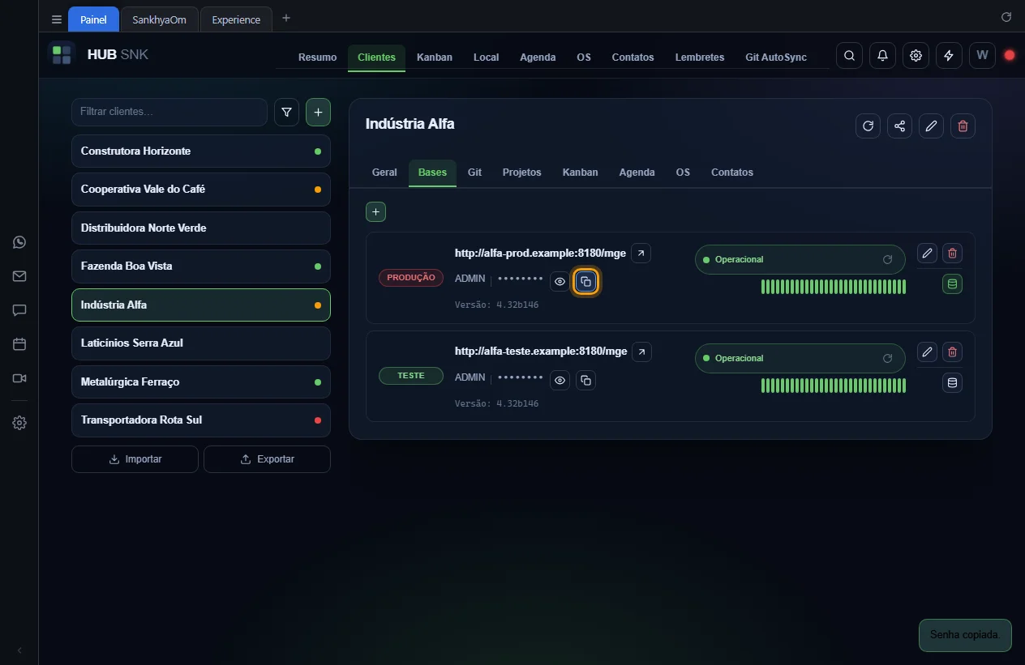Show the PRODUÇÃO base password
The width and height of the screenshot is (1025, 665).
coord(560,282)
